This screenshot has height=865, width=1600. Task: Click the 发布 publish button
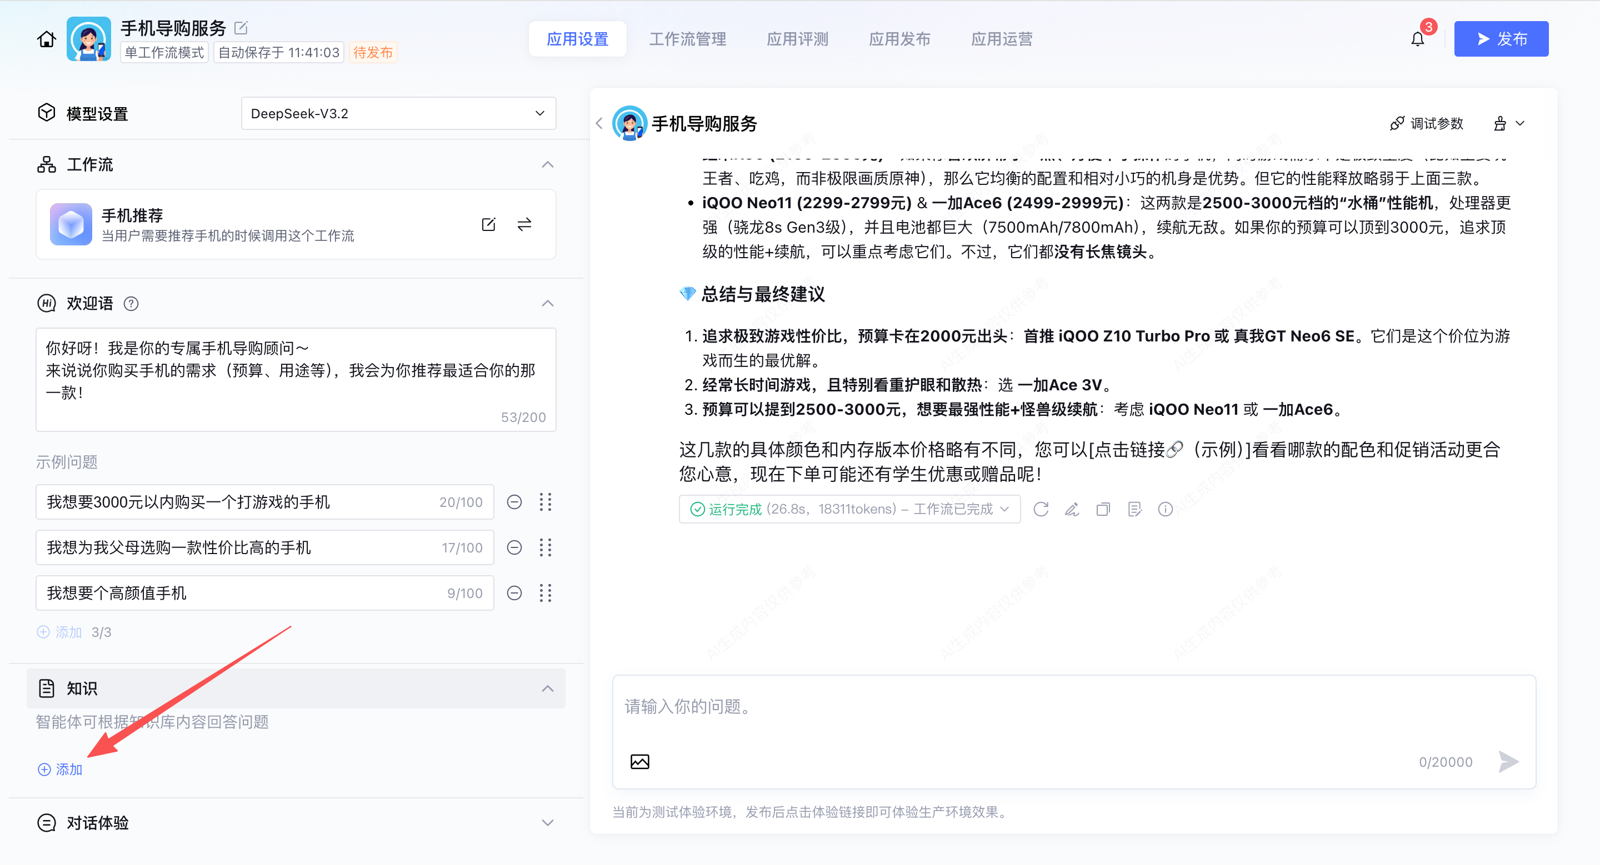pyautogui.click(x=1501, y=38)
